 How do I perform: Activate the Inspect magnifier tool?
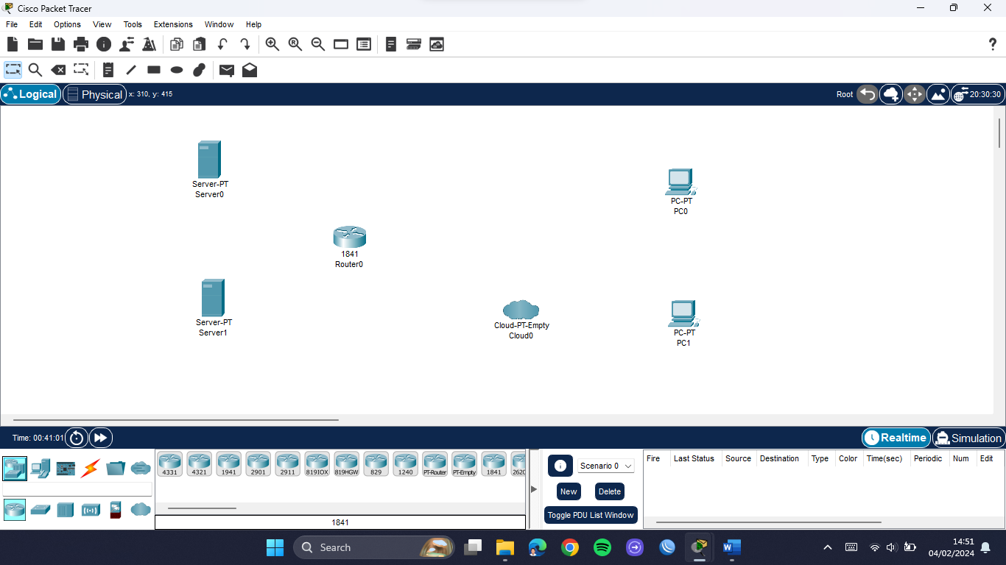pyautogui.click(x=35, y=70)
